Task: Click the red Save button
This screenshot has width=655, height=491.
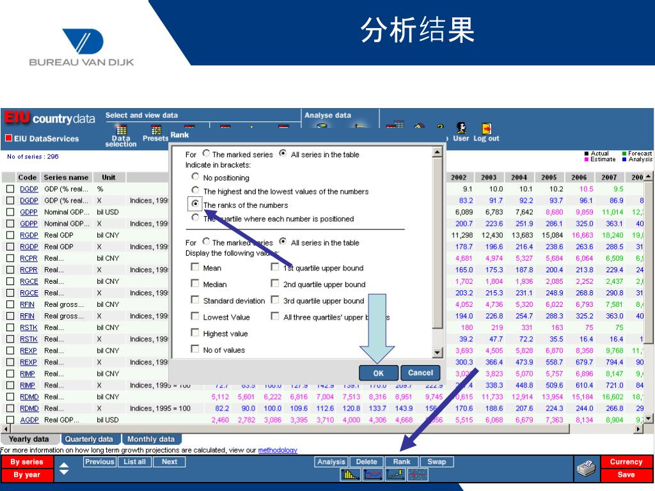Action: [626, 475]
